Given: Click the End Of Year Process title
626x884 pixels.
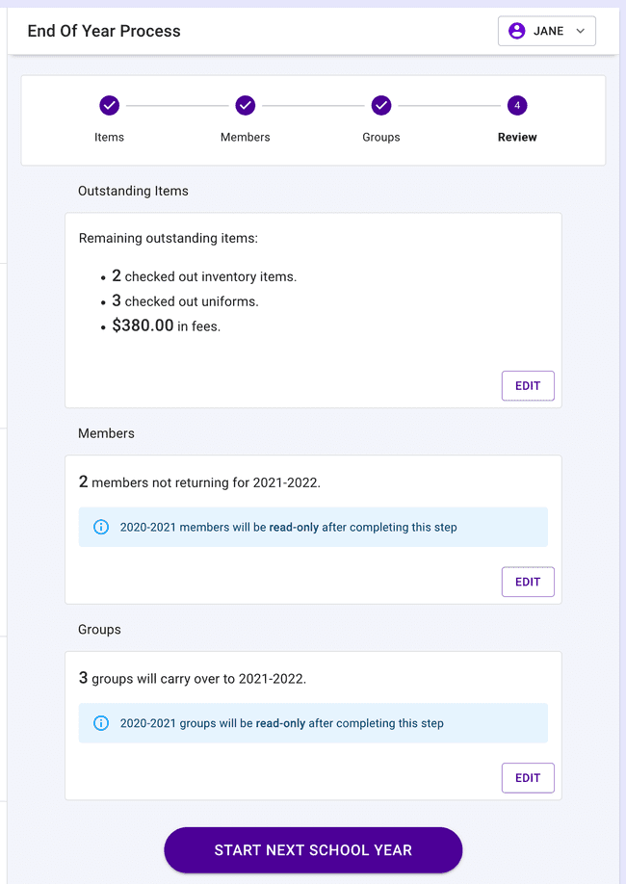Looking at the screenshot, I should (x=104, y=31).
